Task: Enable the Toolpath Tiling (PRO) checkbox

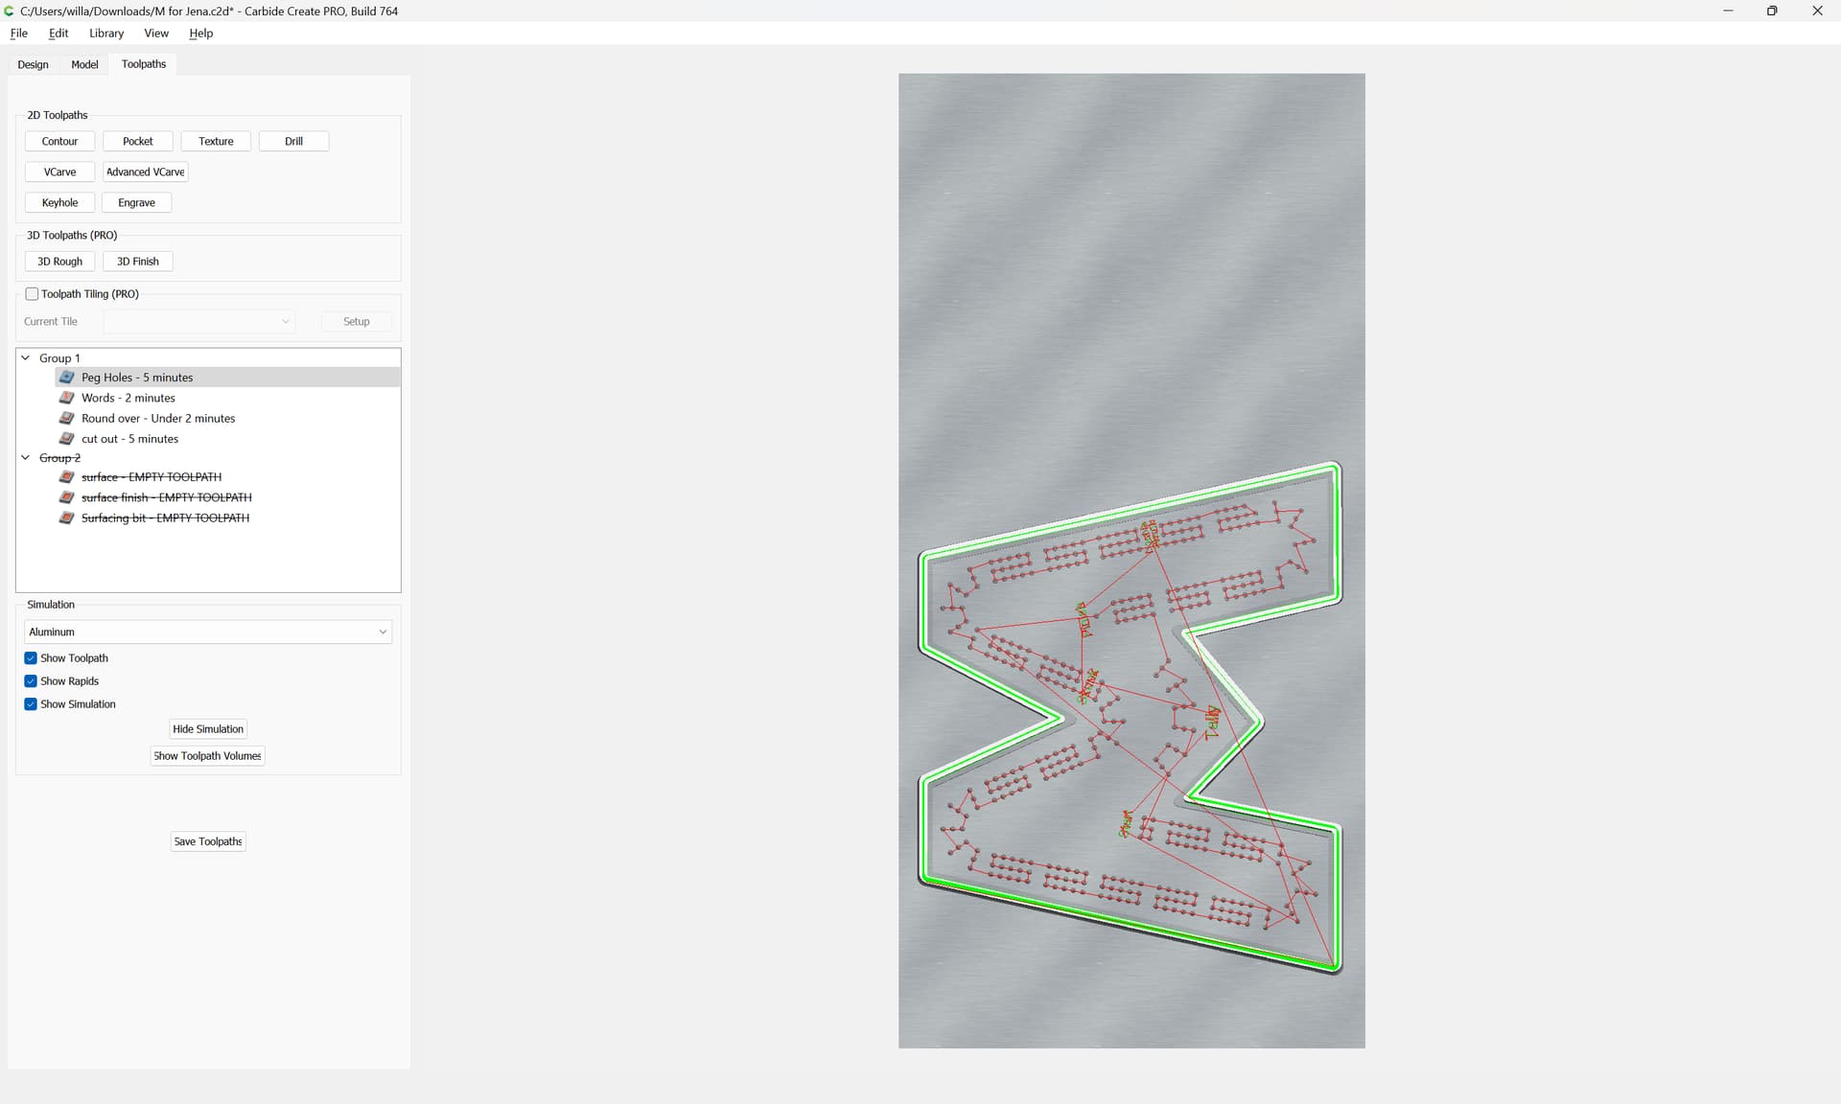Action: [32, 294]
